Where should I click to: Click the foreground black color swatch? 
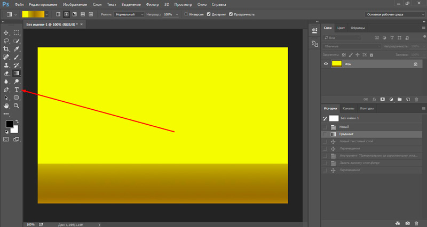click(x=9, y=124)
